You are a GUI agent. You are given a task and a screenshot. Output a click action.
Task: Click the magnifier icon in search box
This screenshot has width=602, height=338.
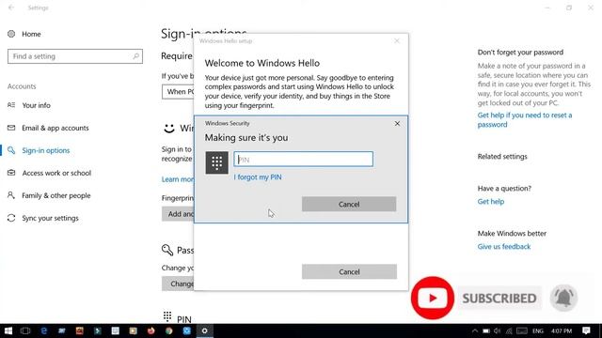coord(135,56)
